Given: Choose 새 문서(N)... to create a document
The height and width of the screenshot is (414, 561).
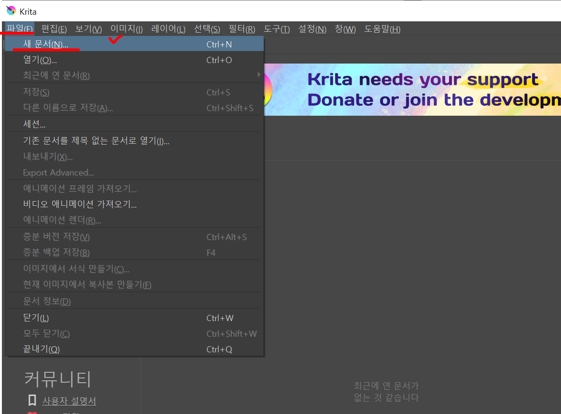Looking at the screenshot, I should pyautogui.click(x=134, y=44).
